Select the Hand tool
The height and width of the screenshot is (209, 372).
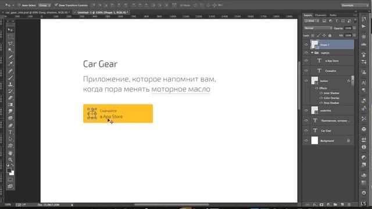click(x=10, y=153)
